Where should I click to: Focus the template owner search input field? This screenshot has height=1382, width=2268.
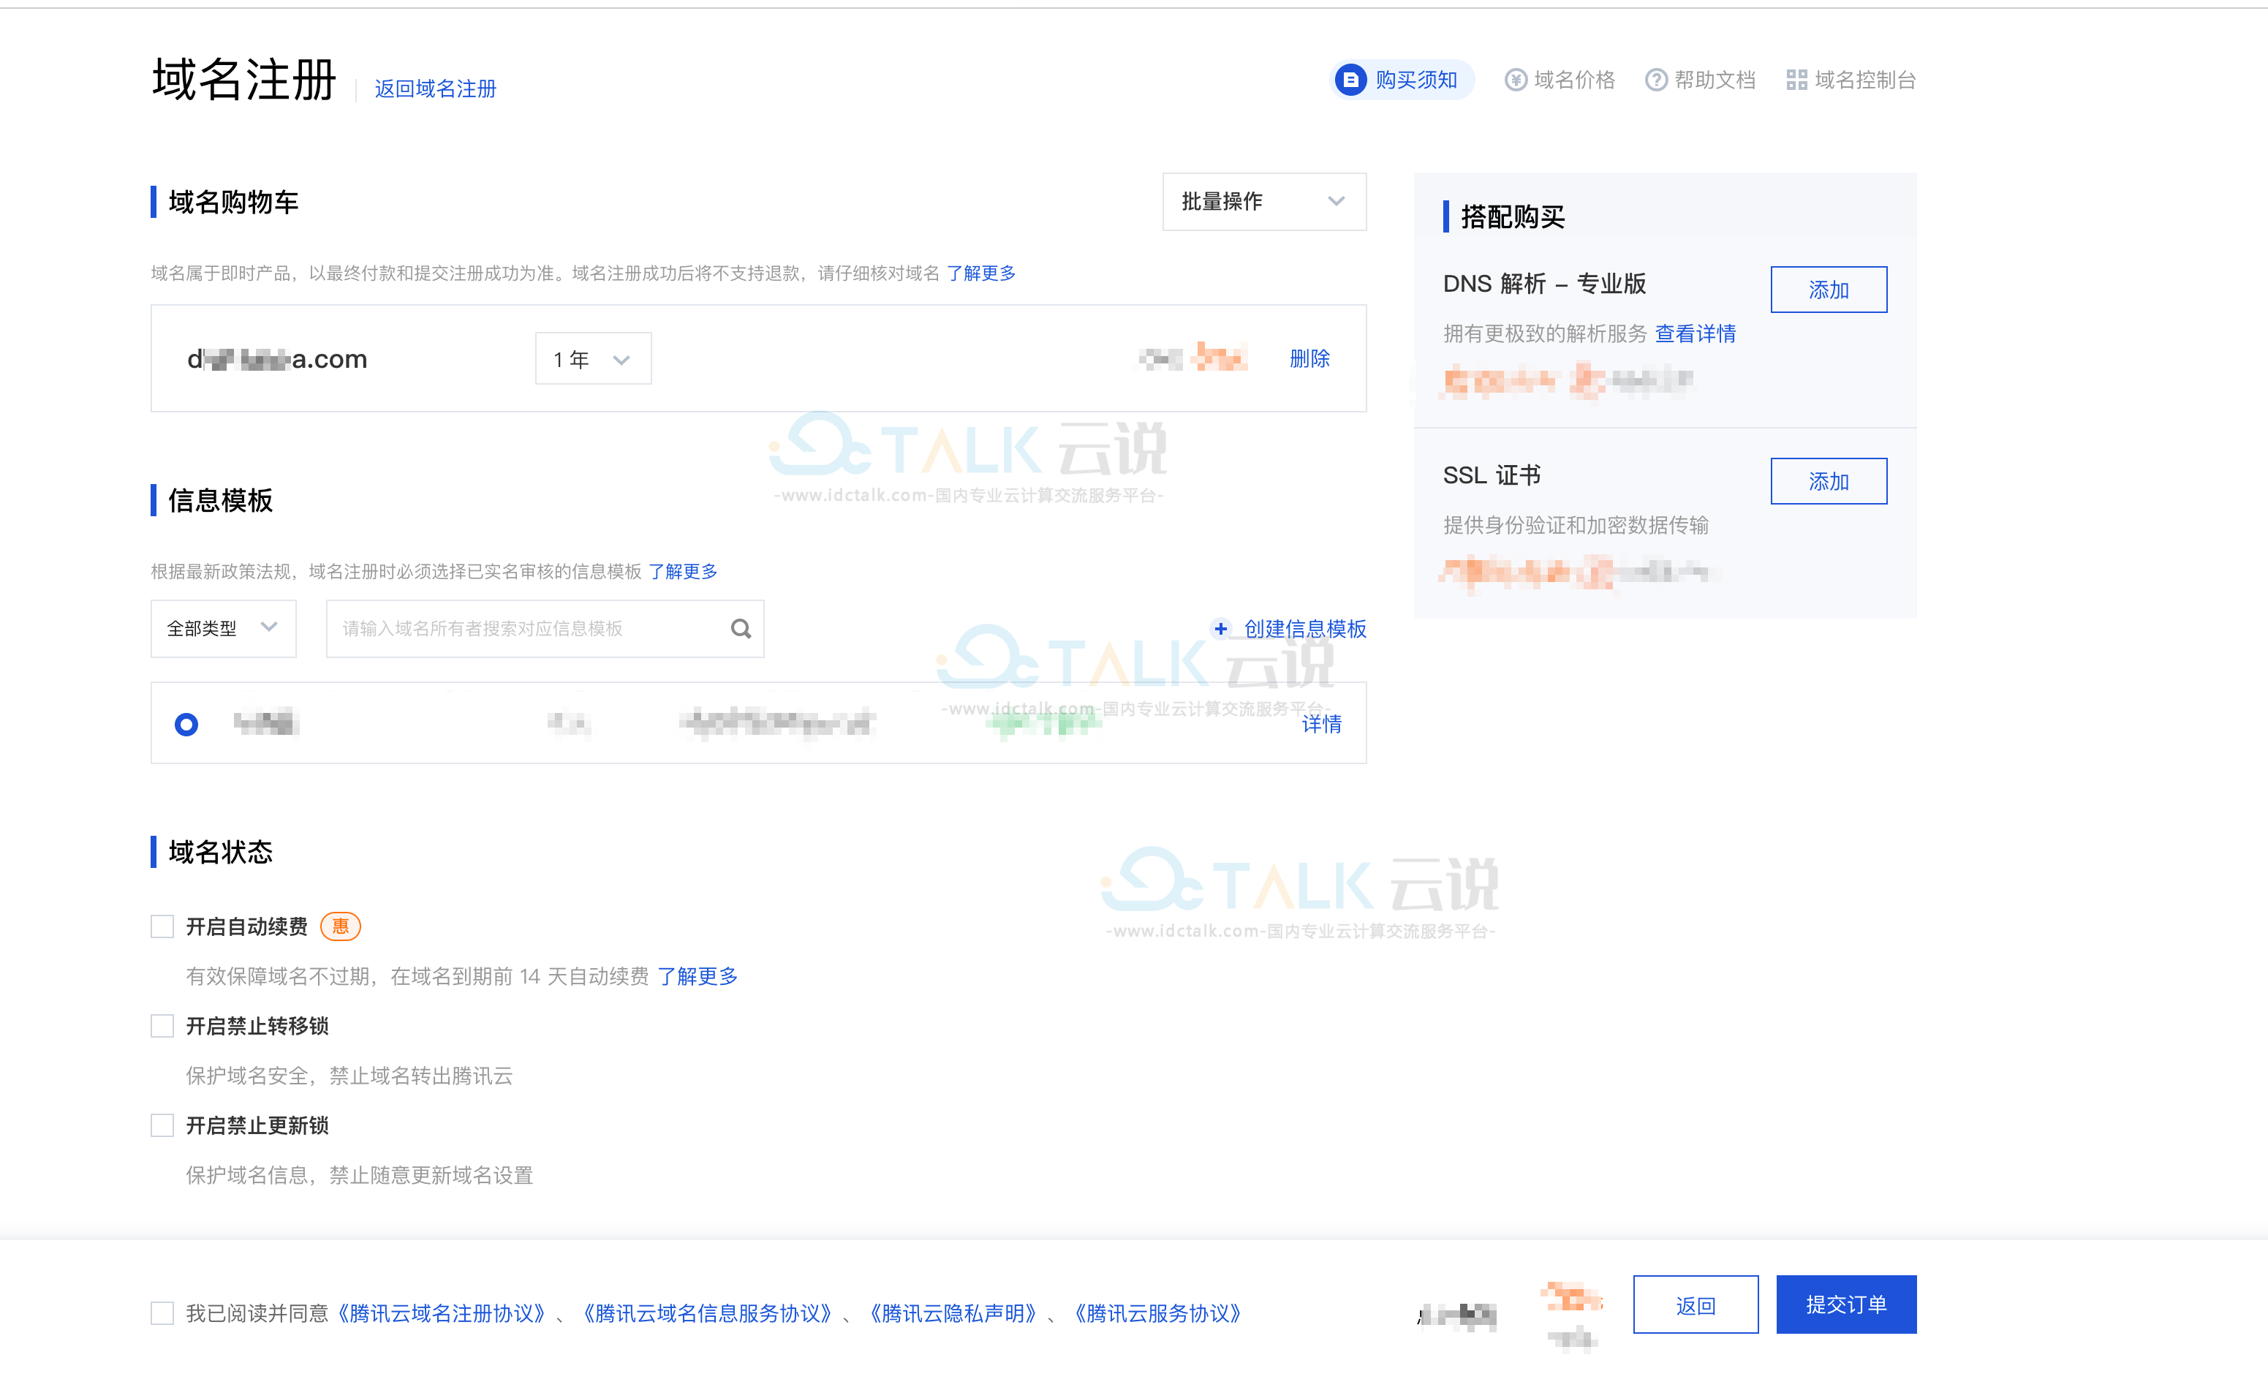545,628
